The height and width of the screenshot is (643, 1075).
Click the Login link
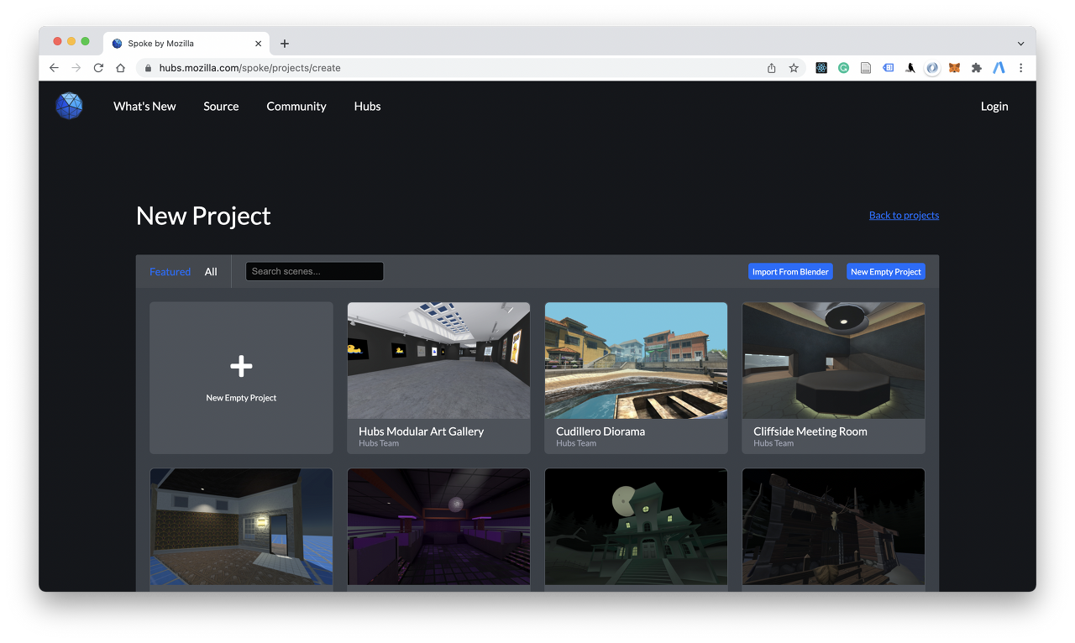[x=994, y=106]
